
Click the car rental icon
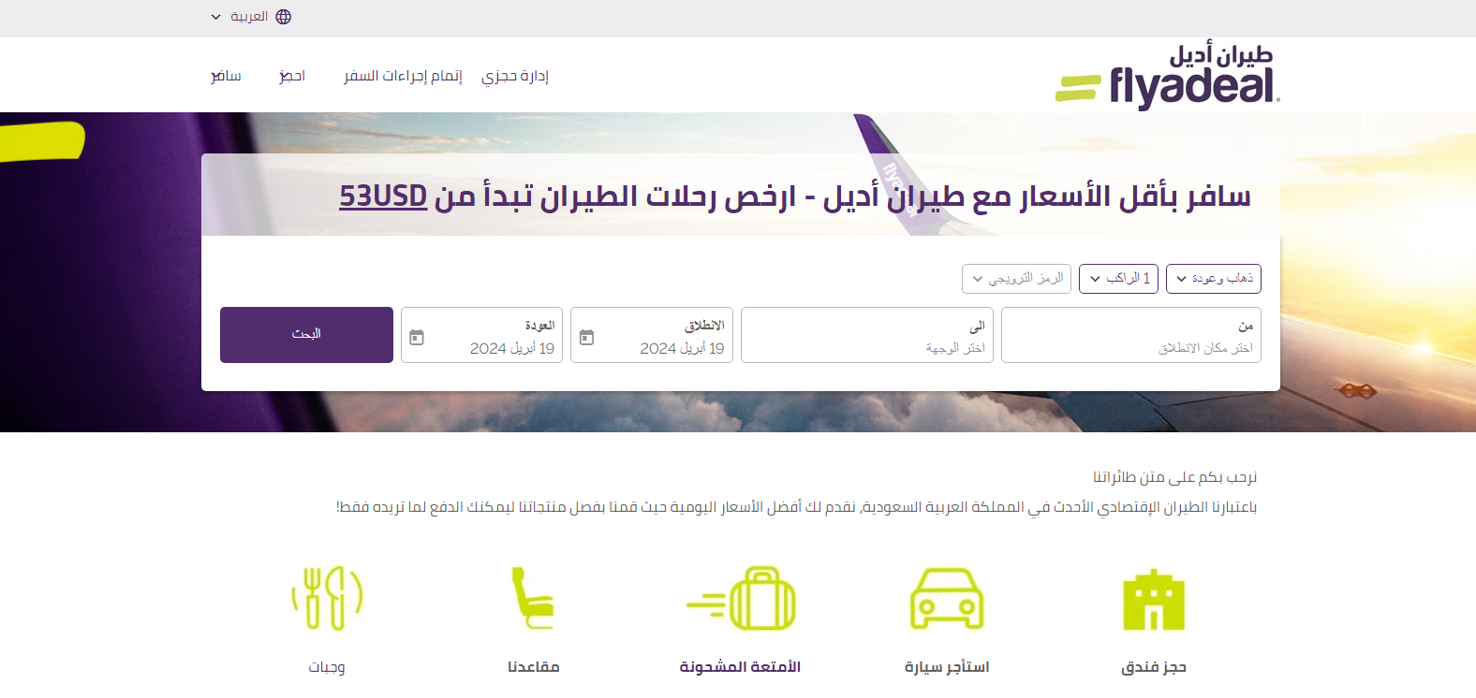click(x=946, y=600)
